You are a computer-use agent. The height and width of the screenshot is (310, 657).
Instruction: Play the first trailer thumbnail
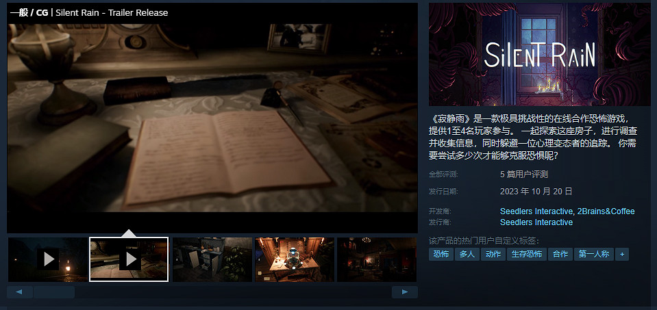[x=48, y=259]
